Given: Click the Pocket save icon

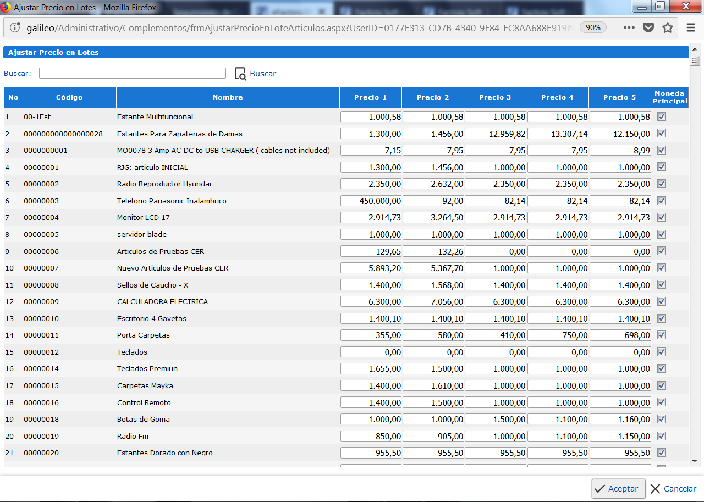Looking at the screenshot, I should coord(648,27).
